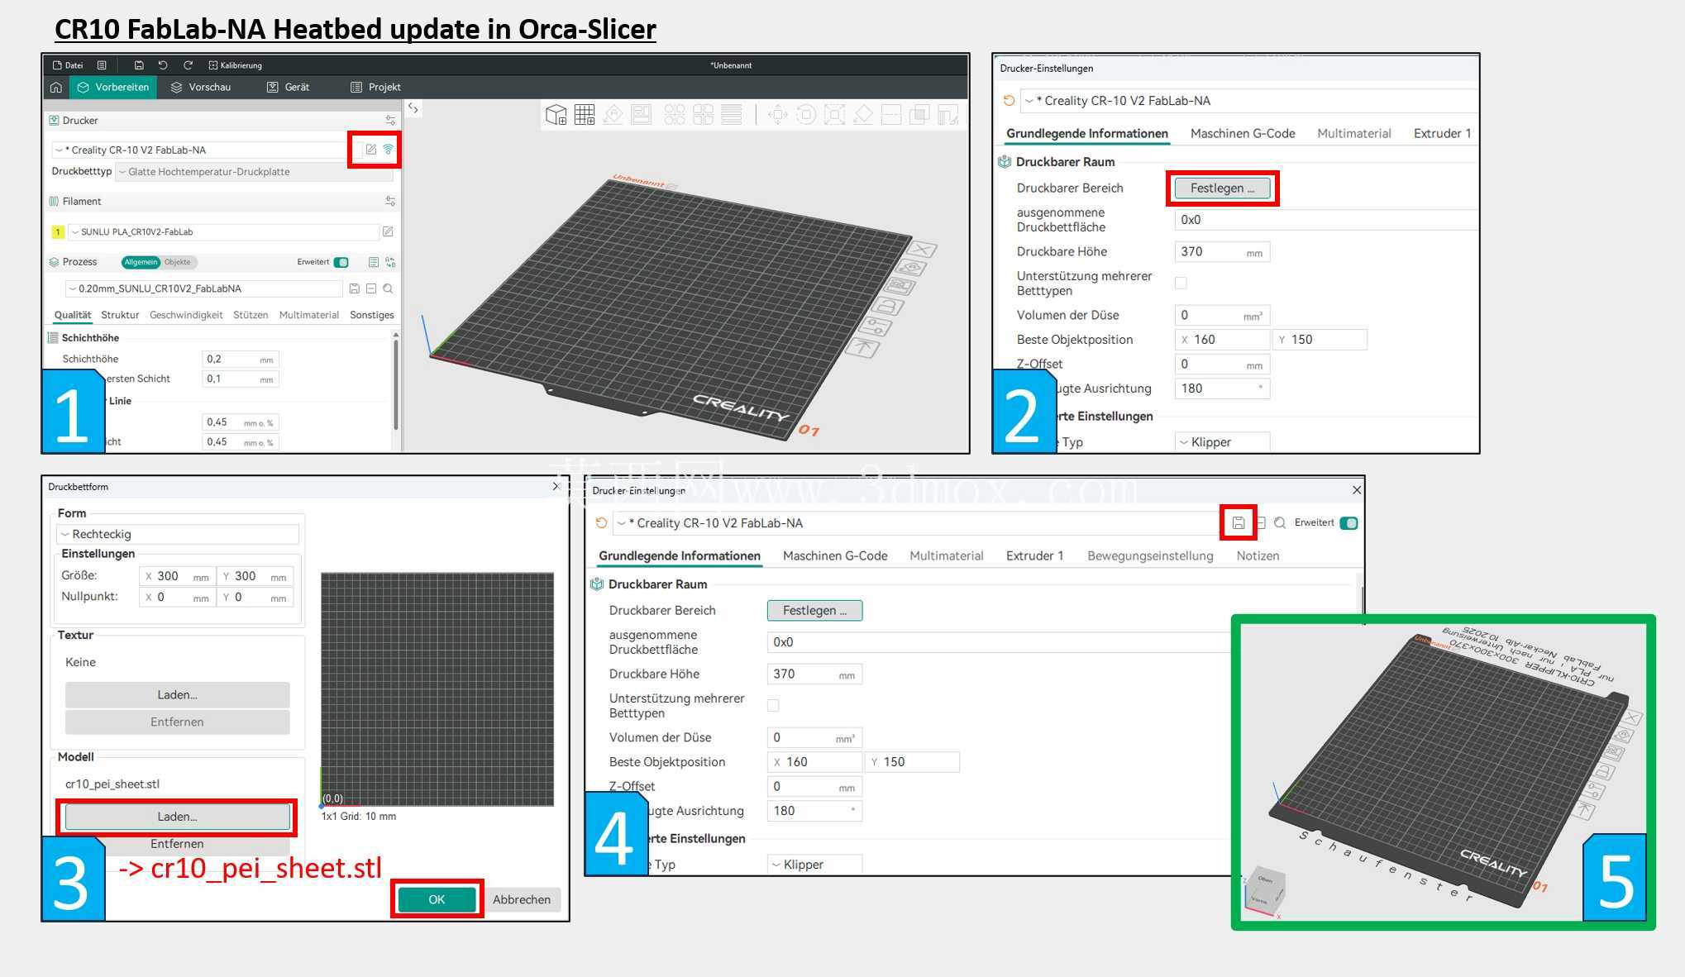
Task: Click the Move tool in the 3D toolbar
Action: [777, 115]
